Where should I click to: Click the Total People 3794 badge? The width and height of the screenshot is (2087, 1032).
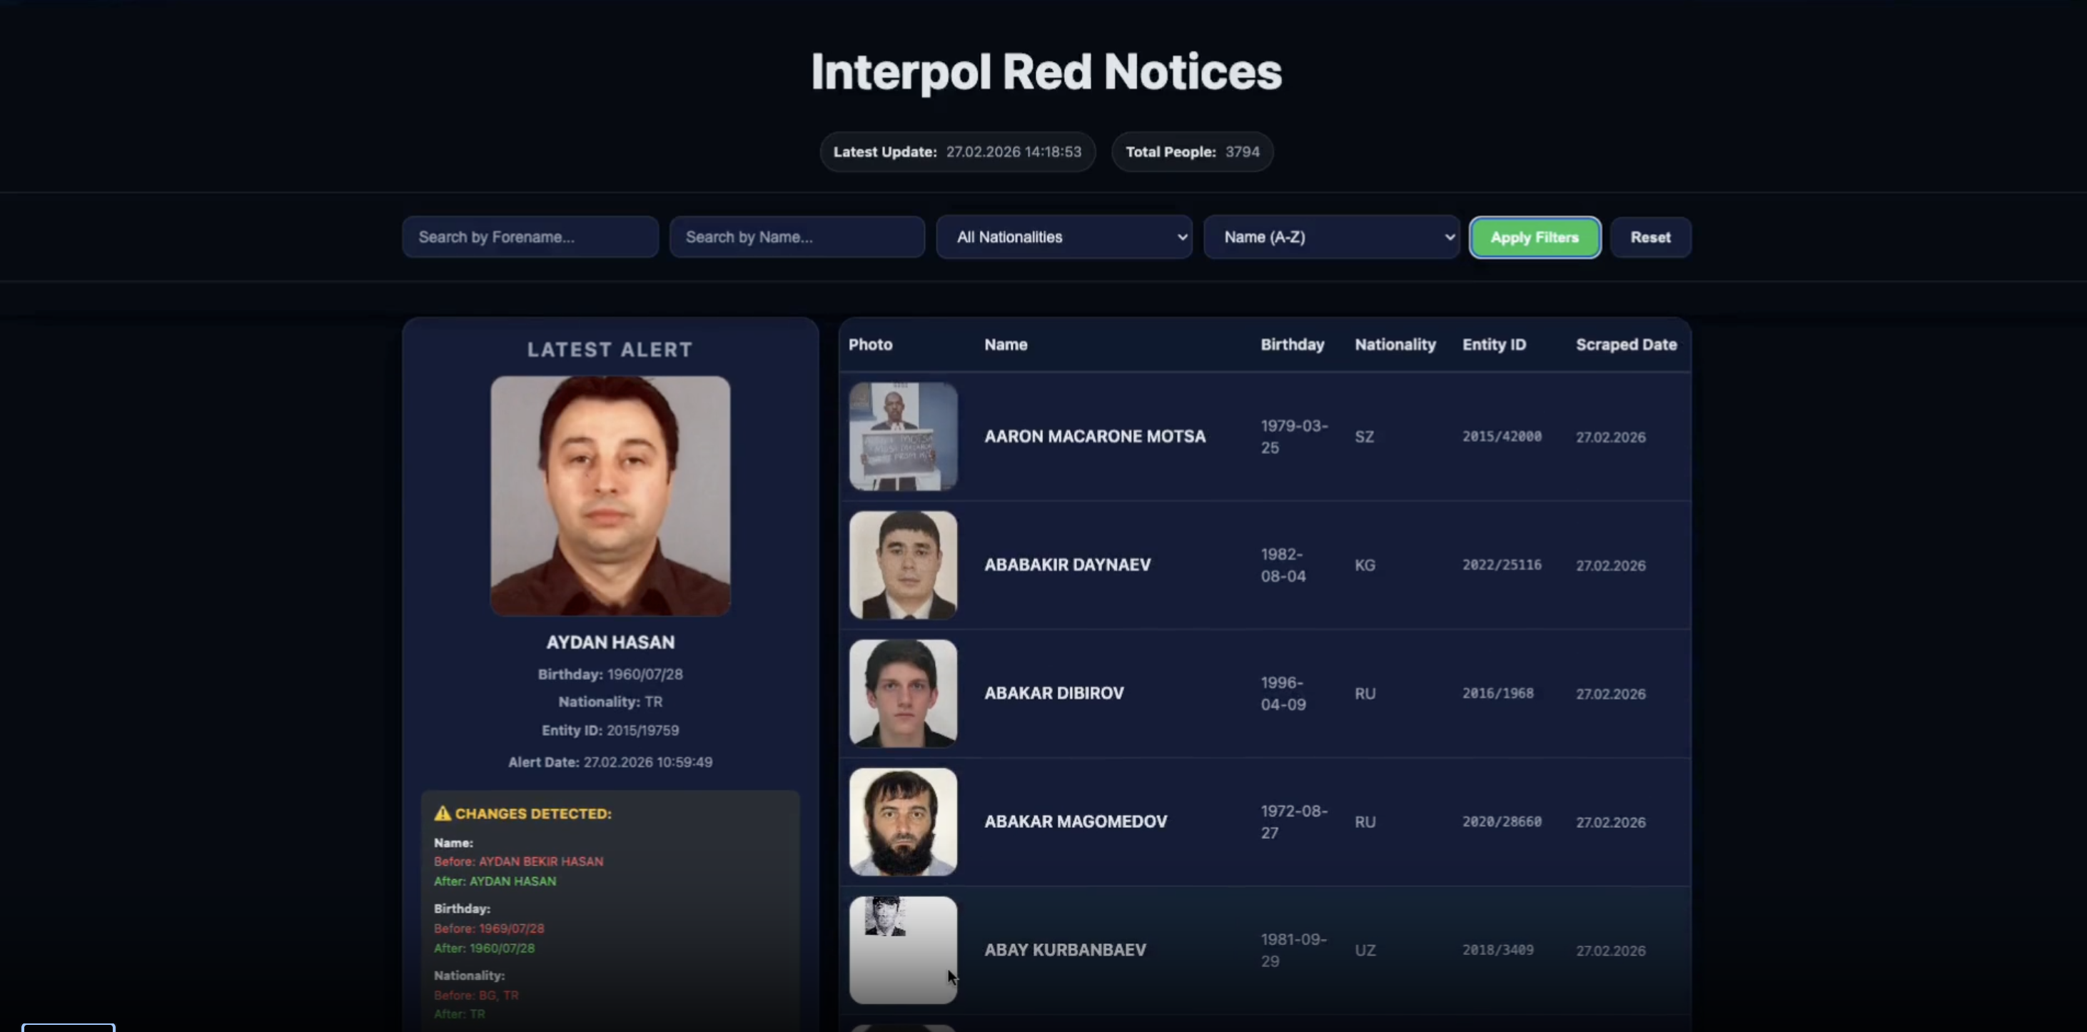pos(1192,151)
